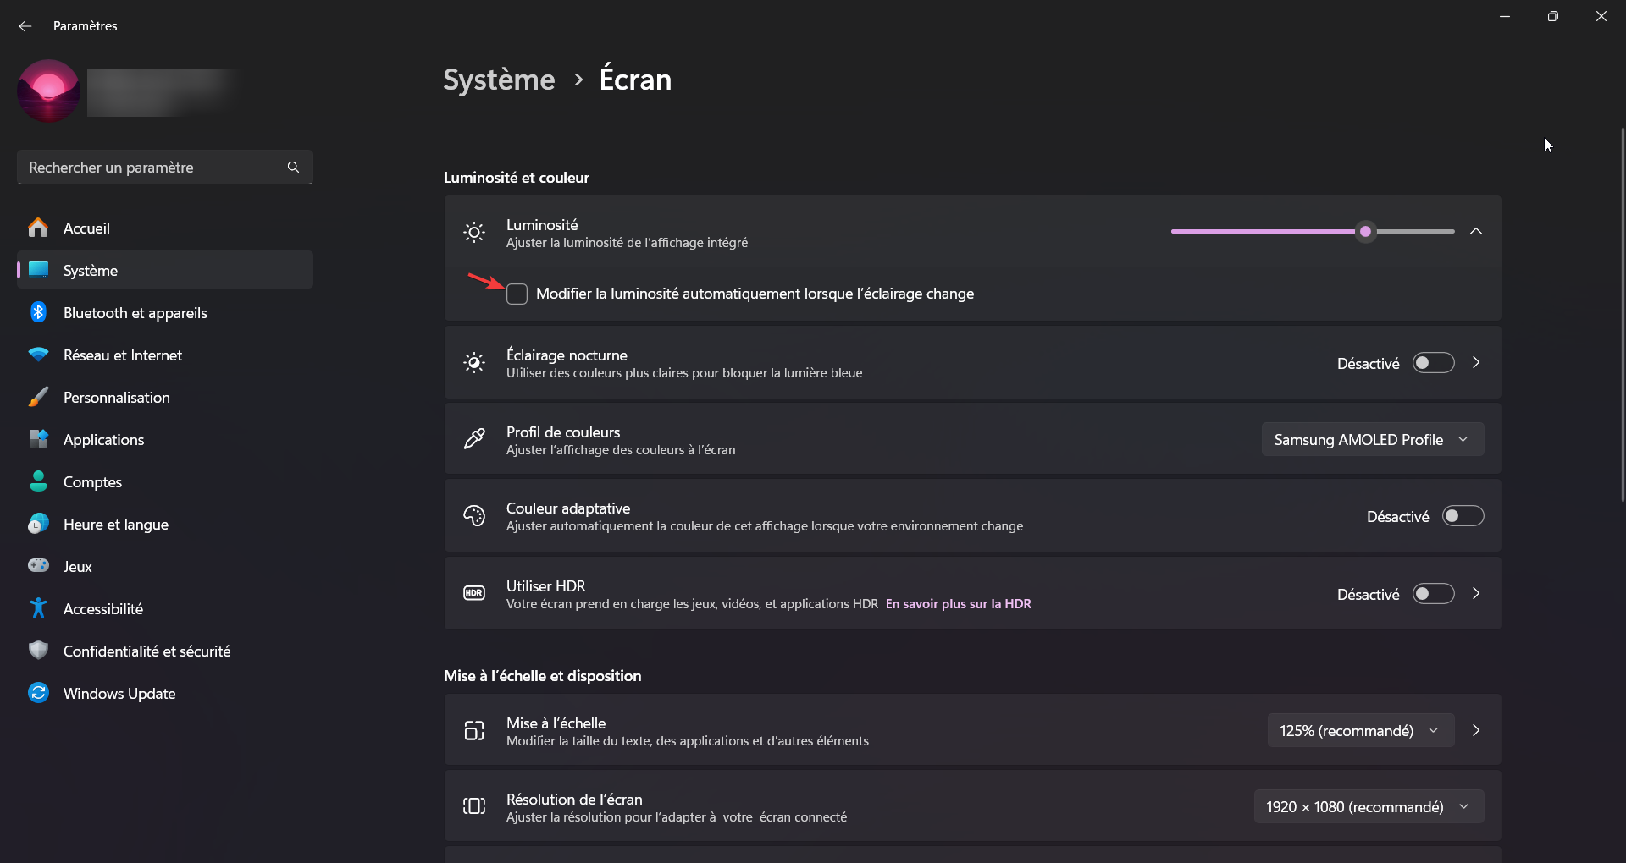Open the Samsung AMOLED Profile dropdown
The width and height of the screenshot is (1626, 863).
pos(1373,439)
